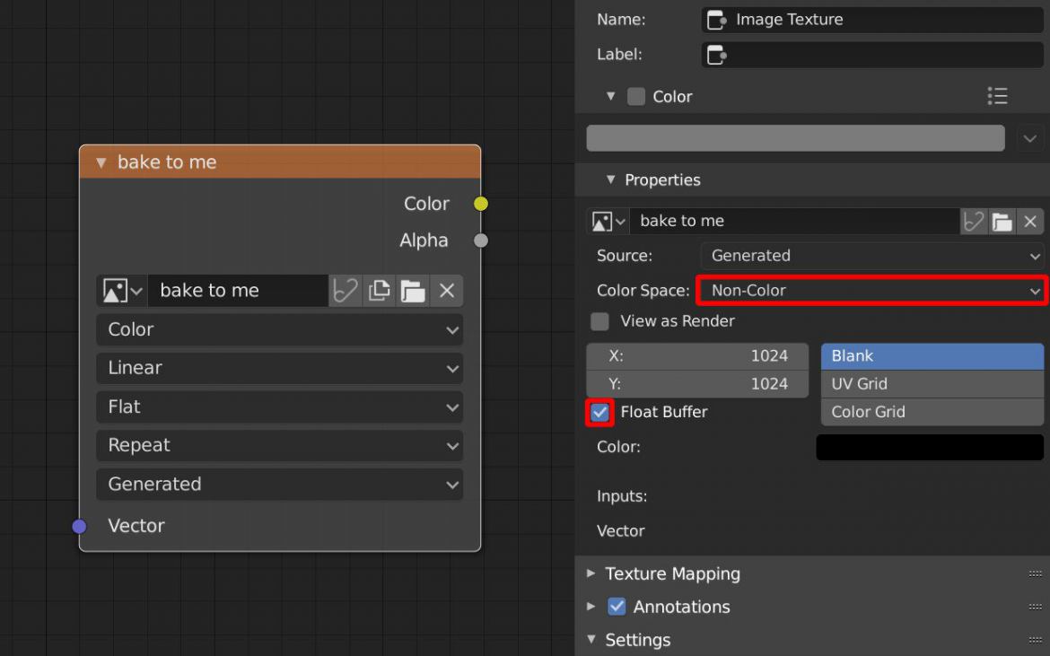
Task: Open the Color presets list icon
Action: pyautogui.click(x=997, y=97)
